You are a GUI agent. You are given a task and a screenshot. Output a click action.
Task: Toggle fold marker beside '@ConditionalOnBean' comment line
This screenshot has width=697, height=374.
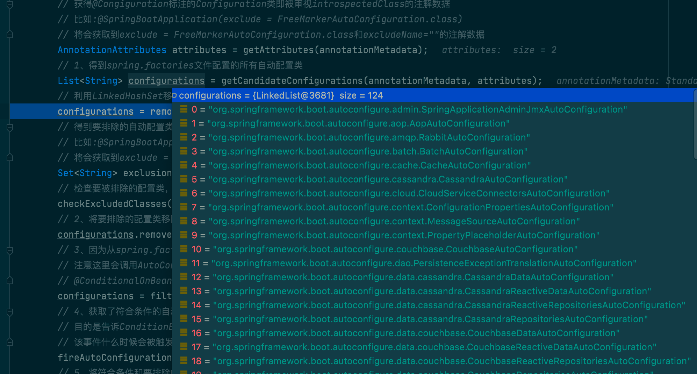[10, 280]
